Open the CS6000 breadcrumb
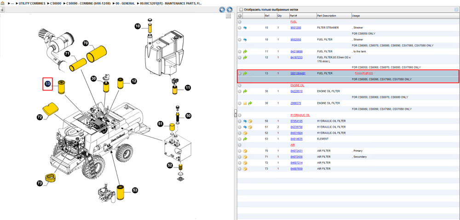This screenshot has width=460, height=220. click(x=56, y=3)
